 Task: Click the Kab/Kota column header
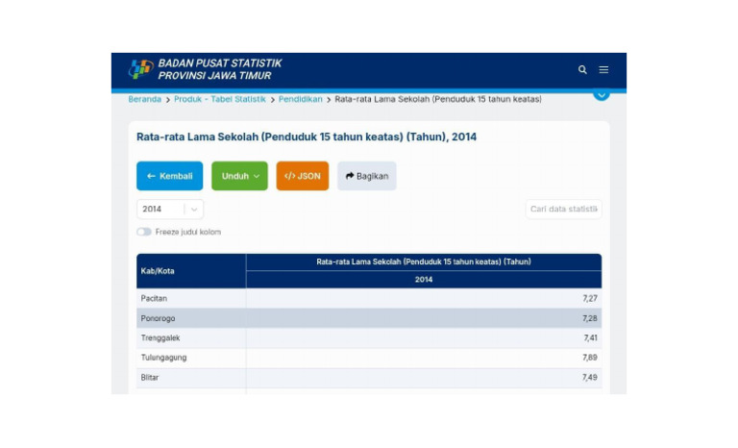191,271
